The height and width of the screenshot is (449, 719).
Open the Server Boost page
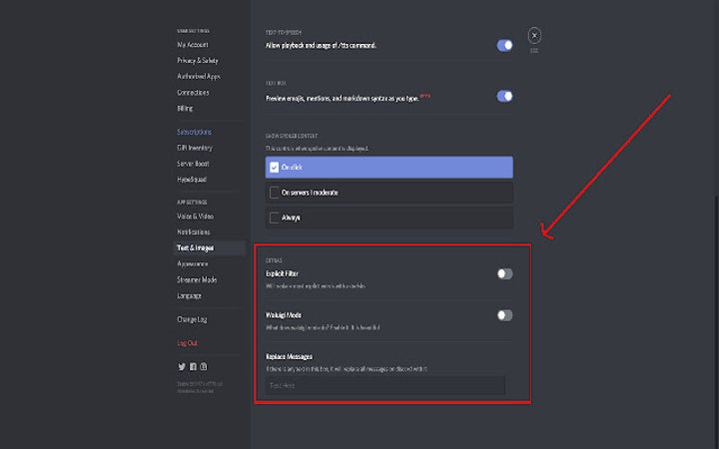point(194,164)
